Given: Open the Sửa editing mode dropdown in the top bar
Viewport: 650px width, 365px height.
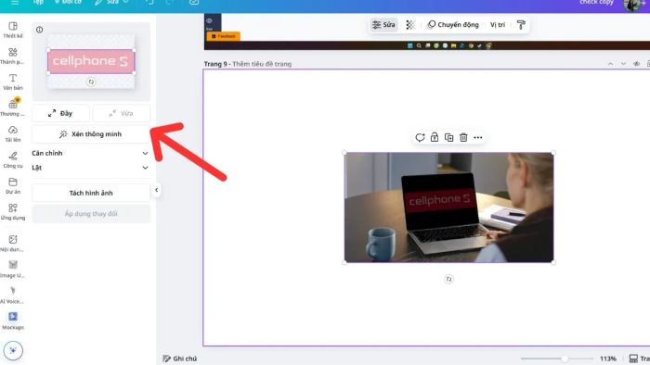Looking at the screenshot, I should point(112,2).
